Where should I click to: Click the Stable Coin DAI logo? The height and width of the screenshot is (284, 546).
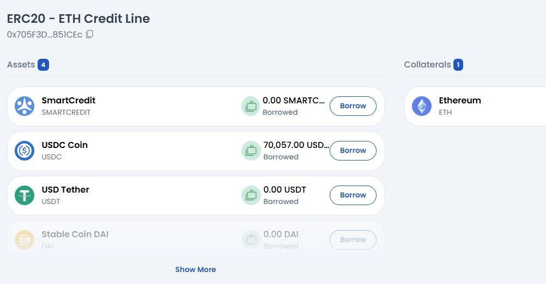(25, 240)
